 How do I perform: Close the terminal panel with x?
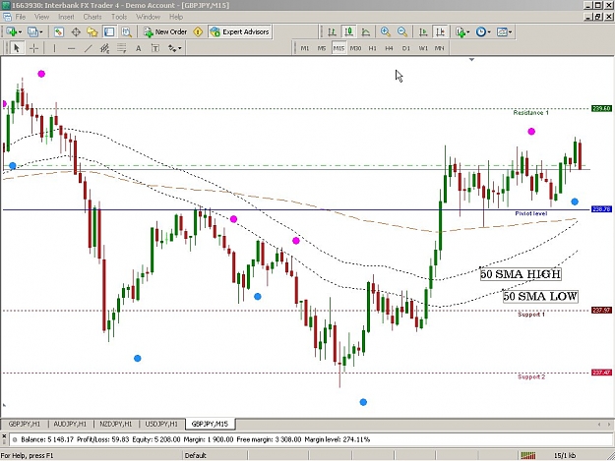click(4, 435)
